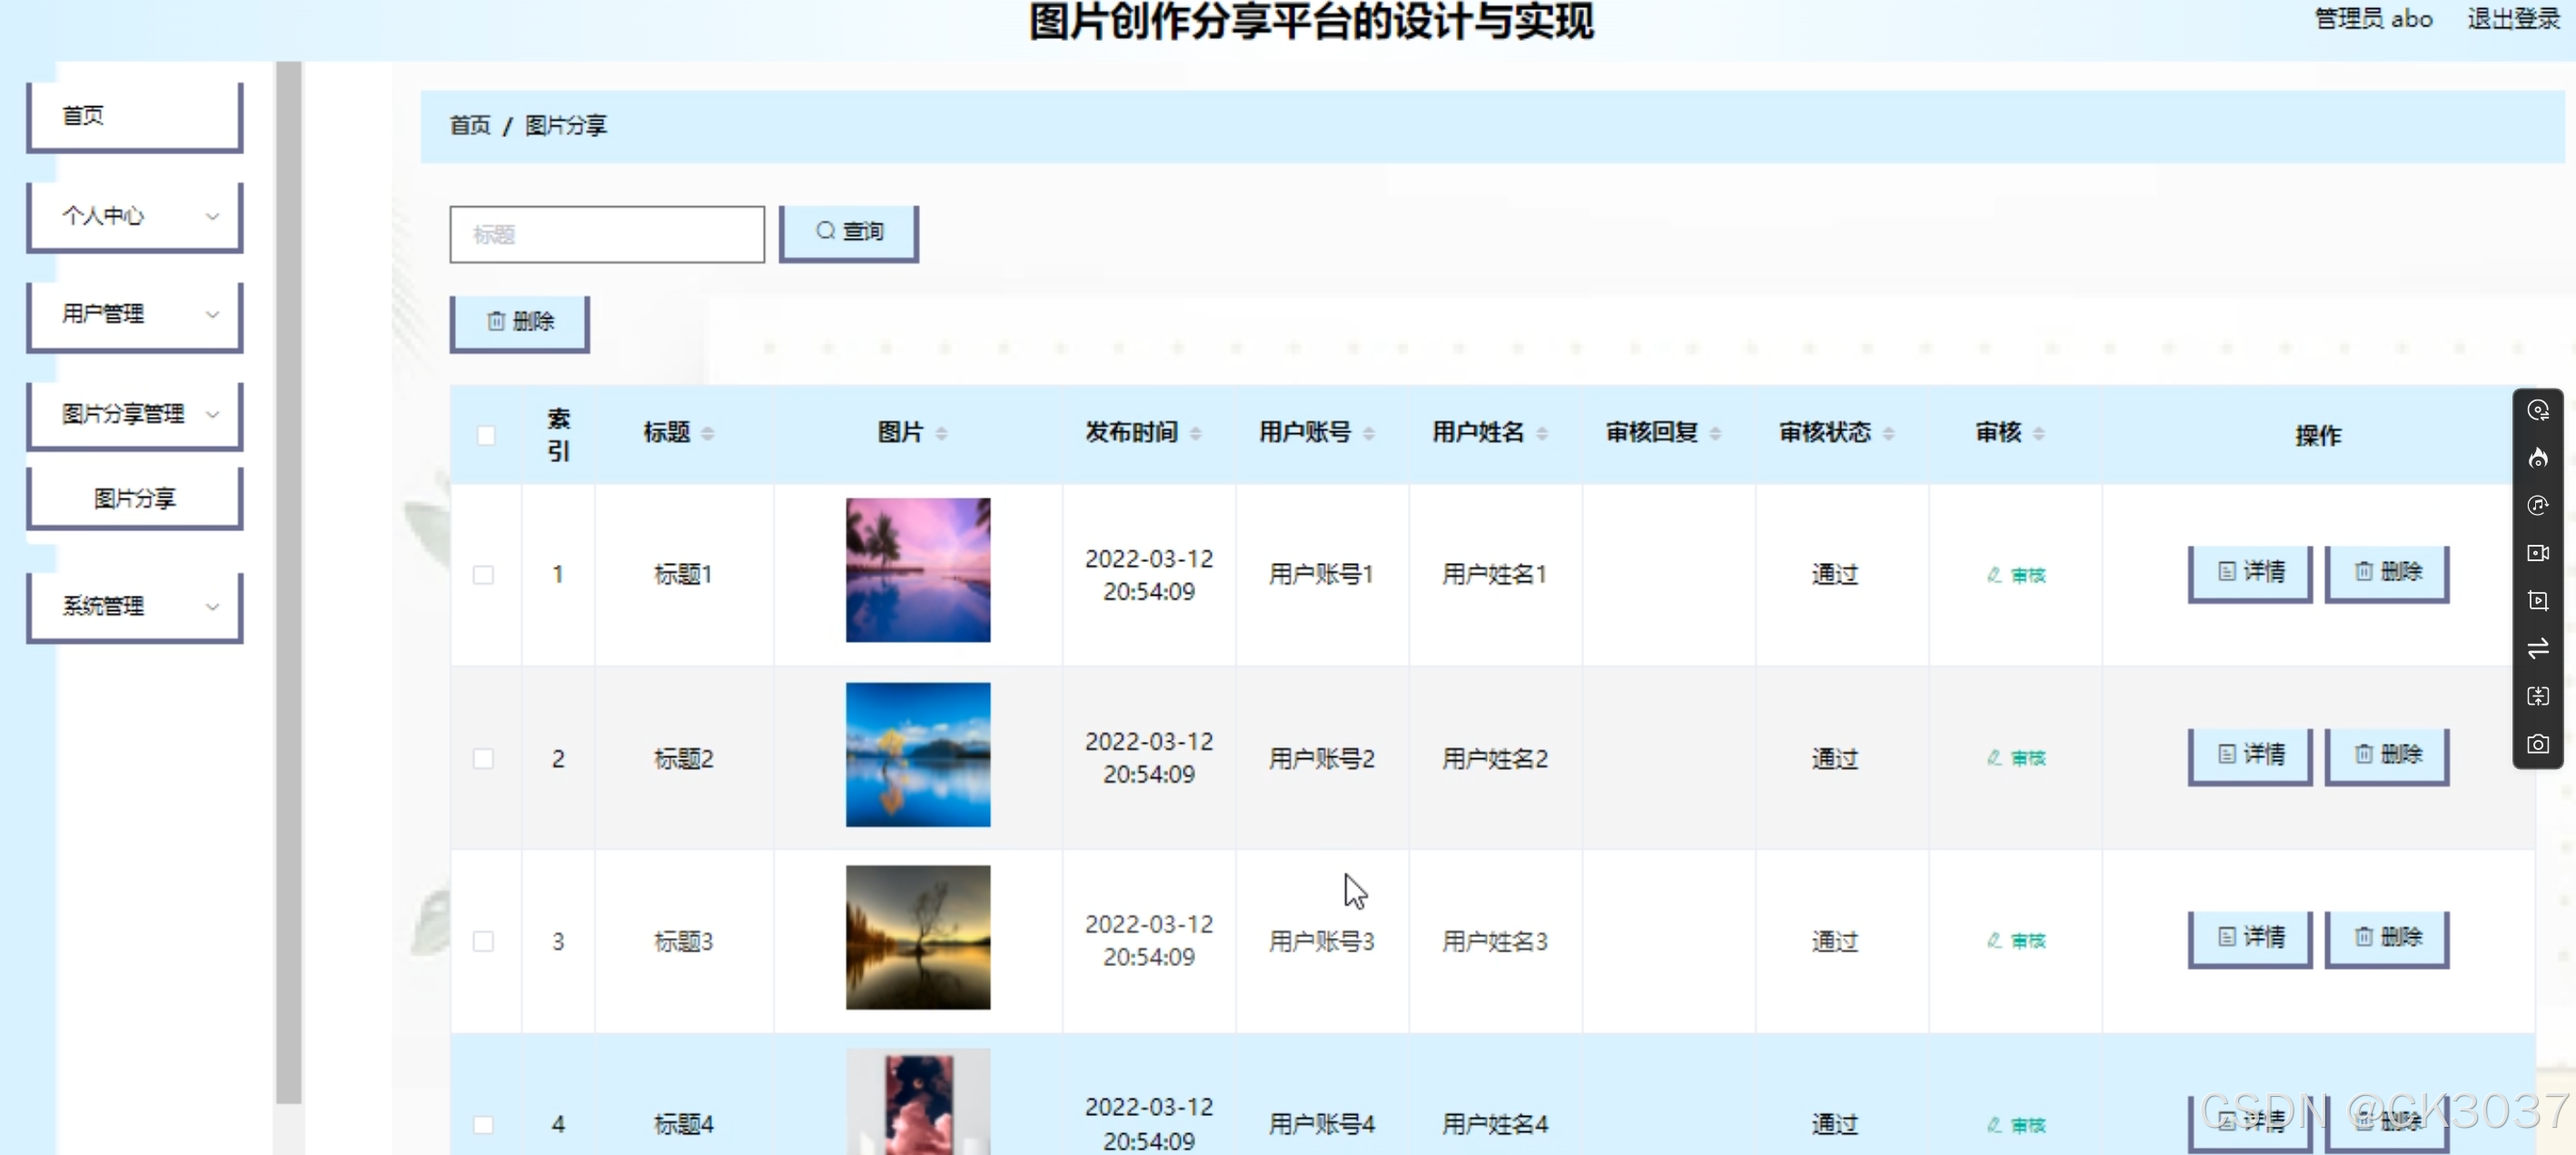Delete row 标题2 with its 删除 button
Viewport: 2576px width, 1155px height.
[x=2386, y=756]
